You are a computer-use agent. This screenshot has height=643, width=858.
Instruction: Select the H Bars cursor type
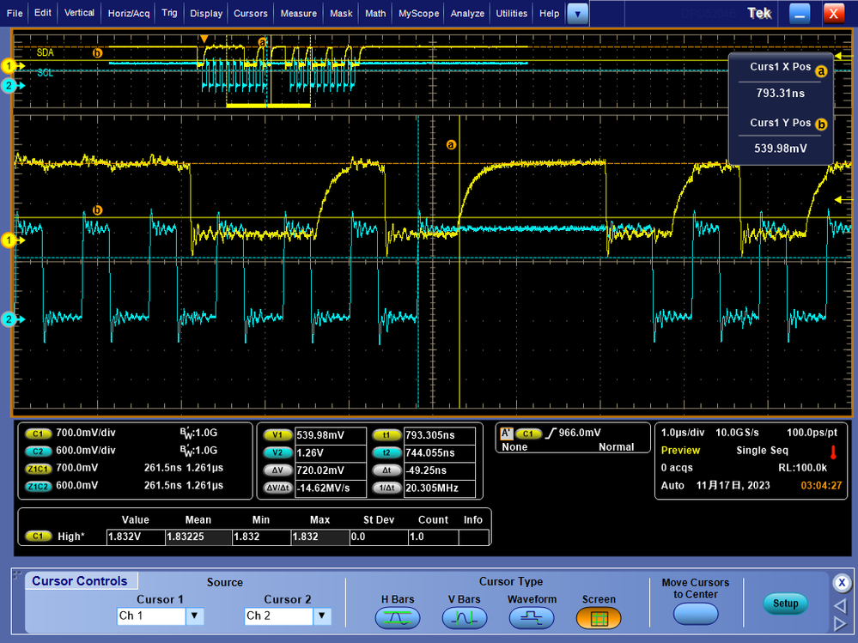coord(397,616)
